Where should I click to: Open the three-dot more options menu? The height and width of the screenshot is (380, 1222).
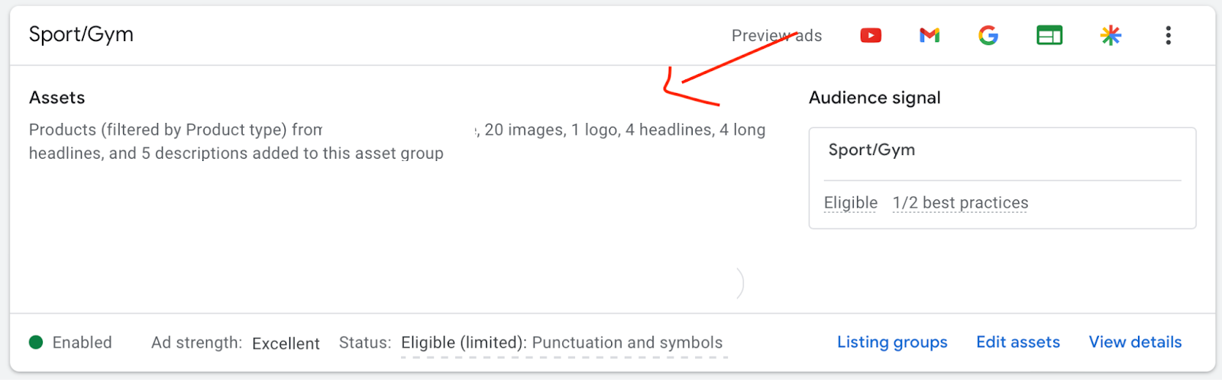coord(1168,35)
